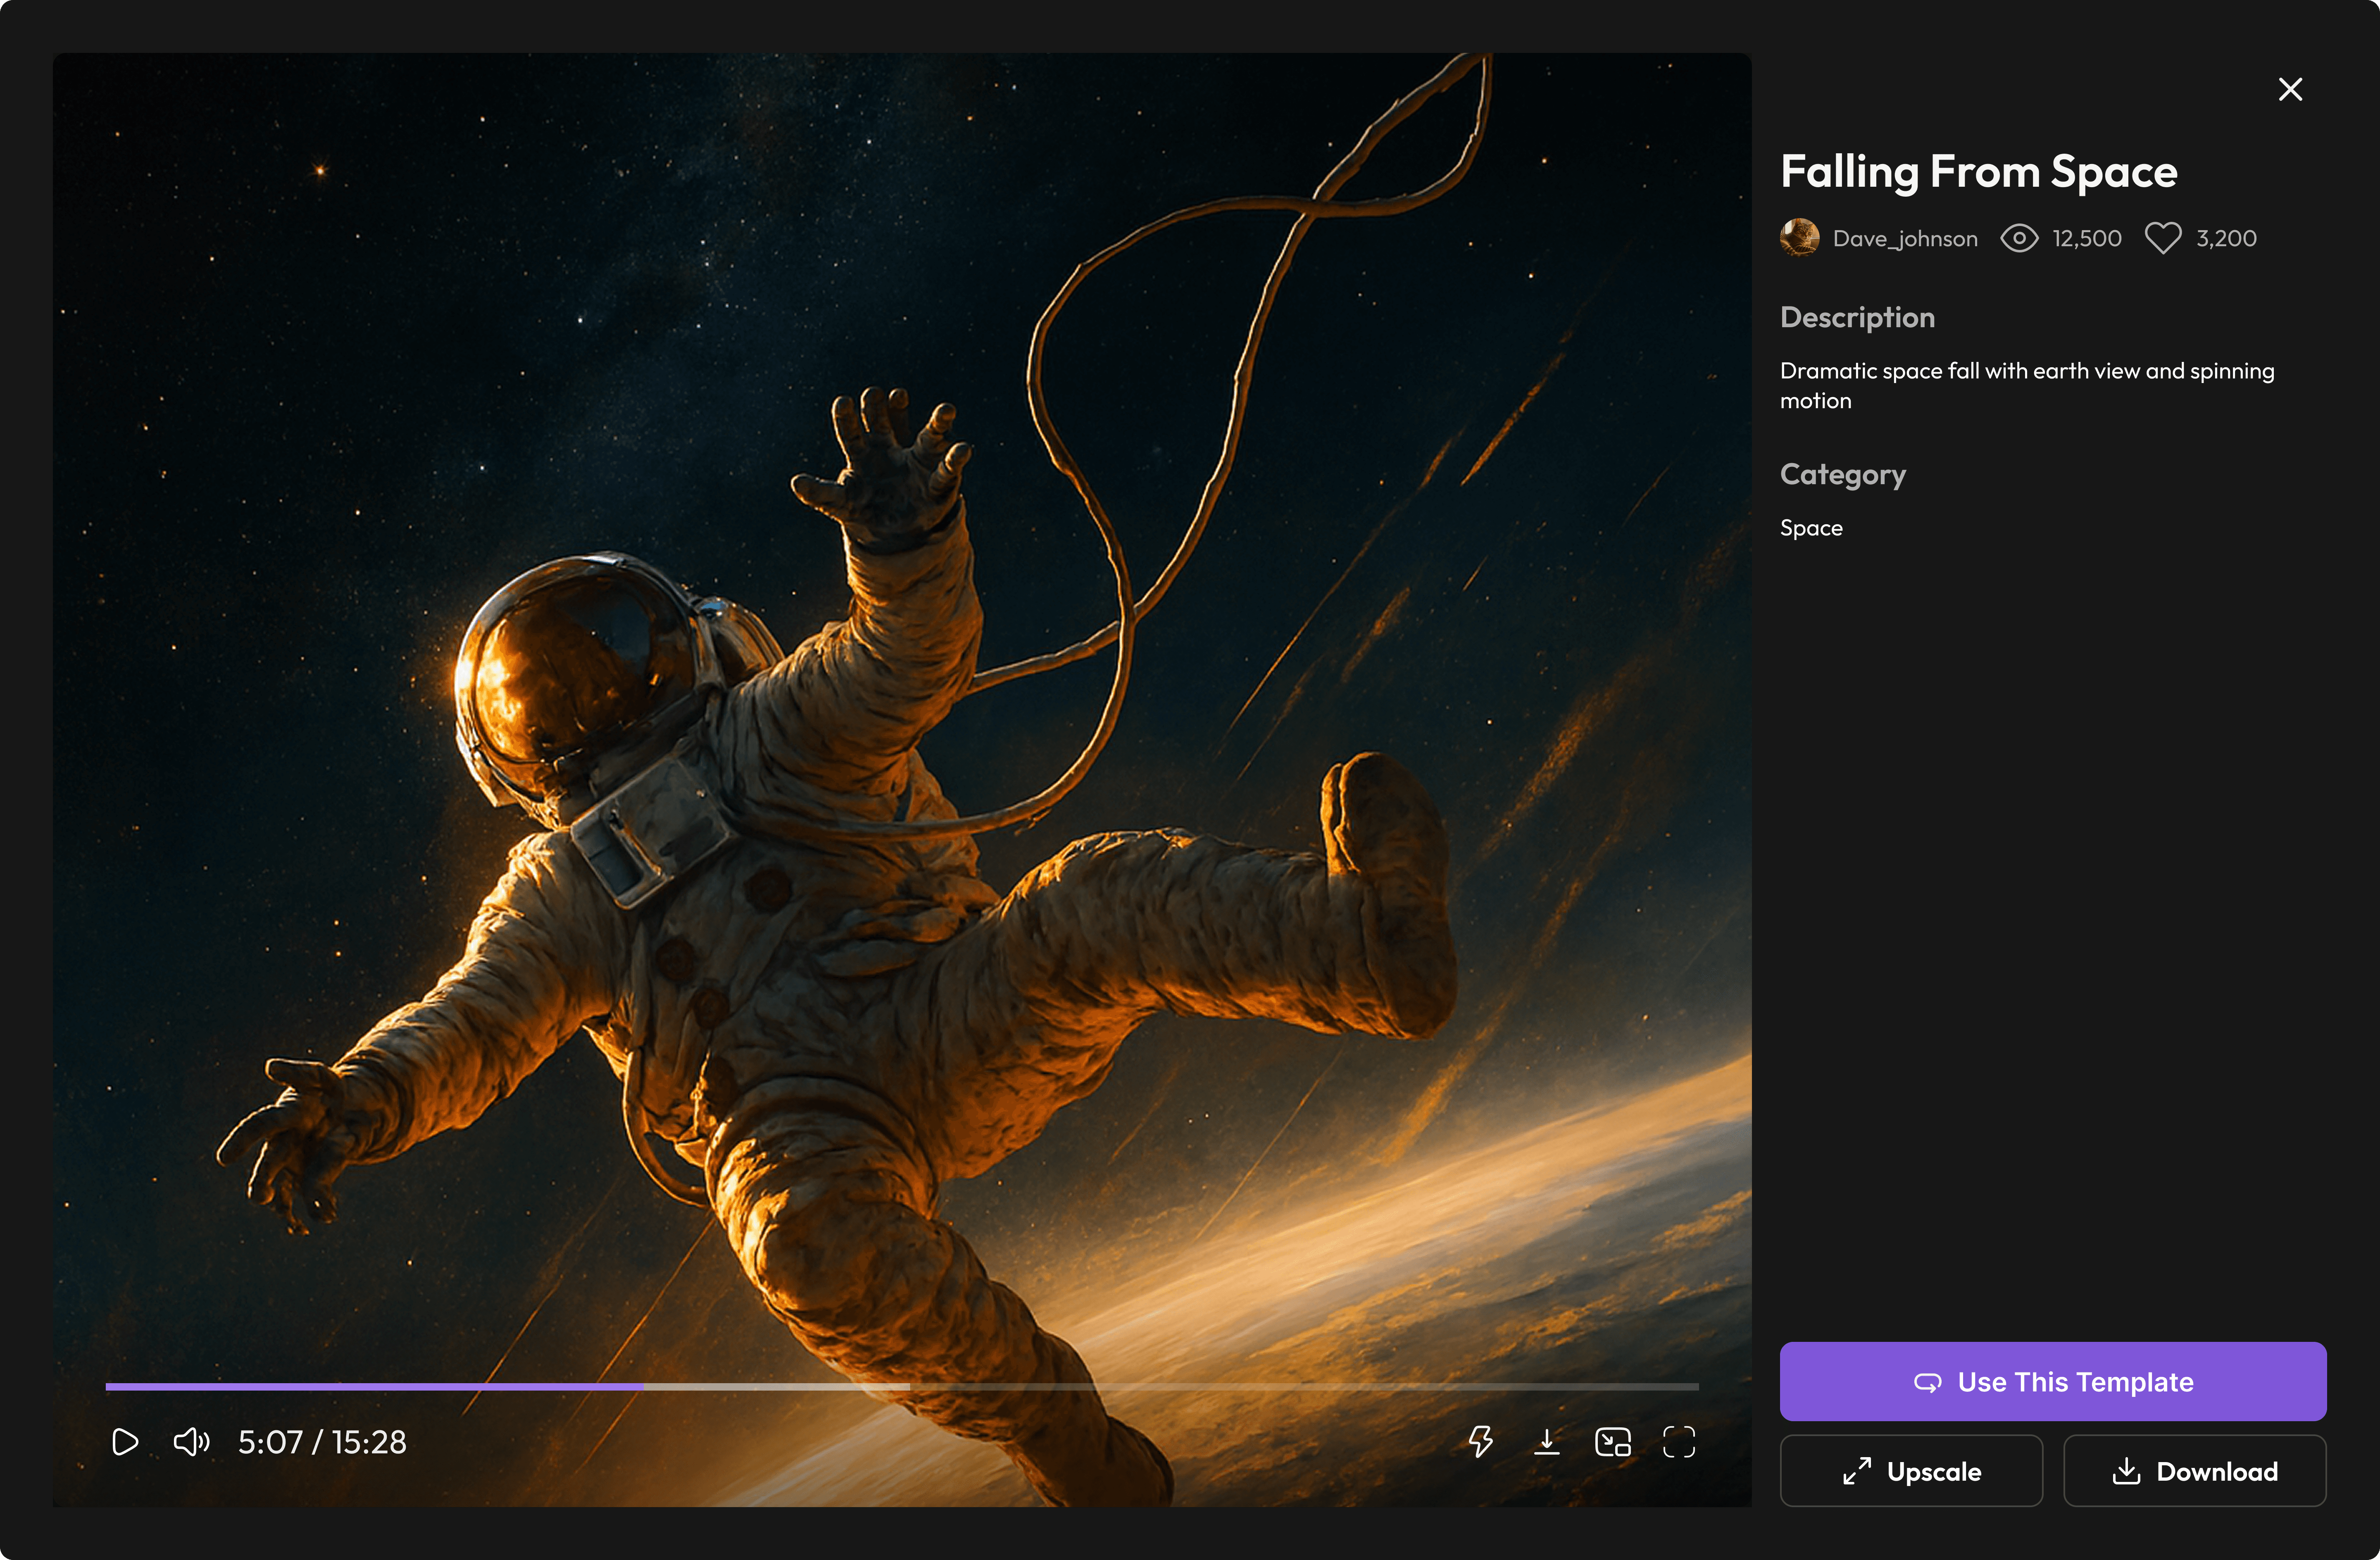Viewport: 2380px width, 1560px height.
Task: Enable picture-in-picture mode icon
Action: (1612, 1442)
